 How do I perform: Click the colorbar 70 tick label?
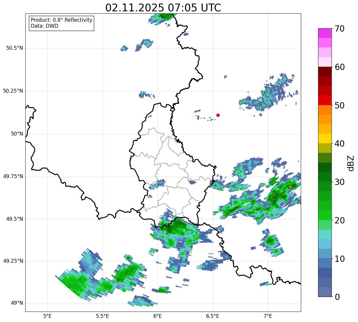340,29
